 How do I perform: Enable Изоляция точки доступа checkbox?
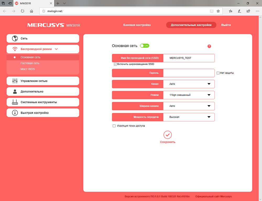pyautogui.click(x=114, y=126)
